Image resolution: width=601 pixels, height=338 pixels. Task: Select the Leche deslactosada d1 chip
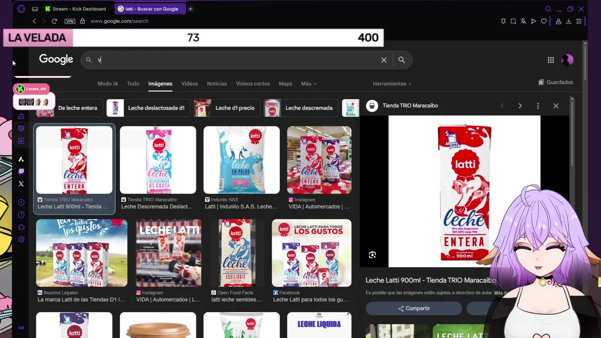coord(147,108)
